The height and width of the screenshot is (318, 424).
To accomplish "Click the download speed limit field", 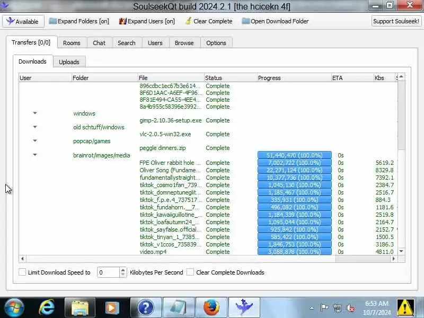I will tap(108, 272).
